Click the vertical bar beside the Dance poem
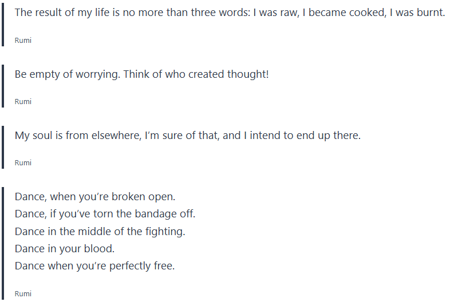Viewport: 462px width, 302px height. click(3, 243)
